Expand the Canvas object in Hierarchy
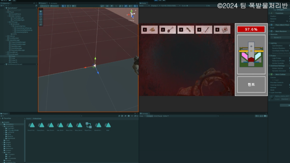 6,36
